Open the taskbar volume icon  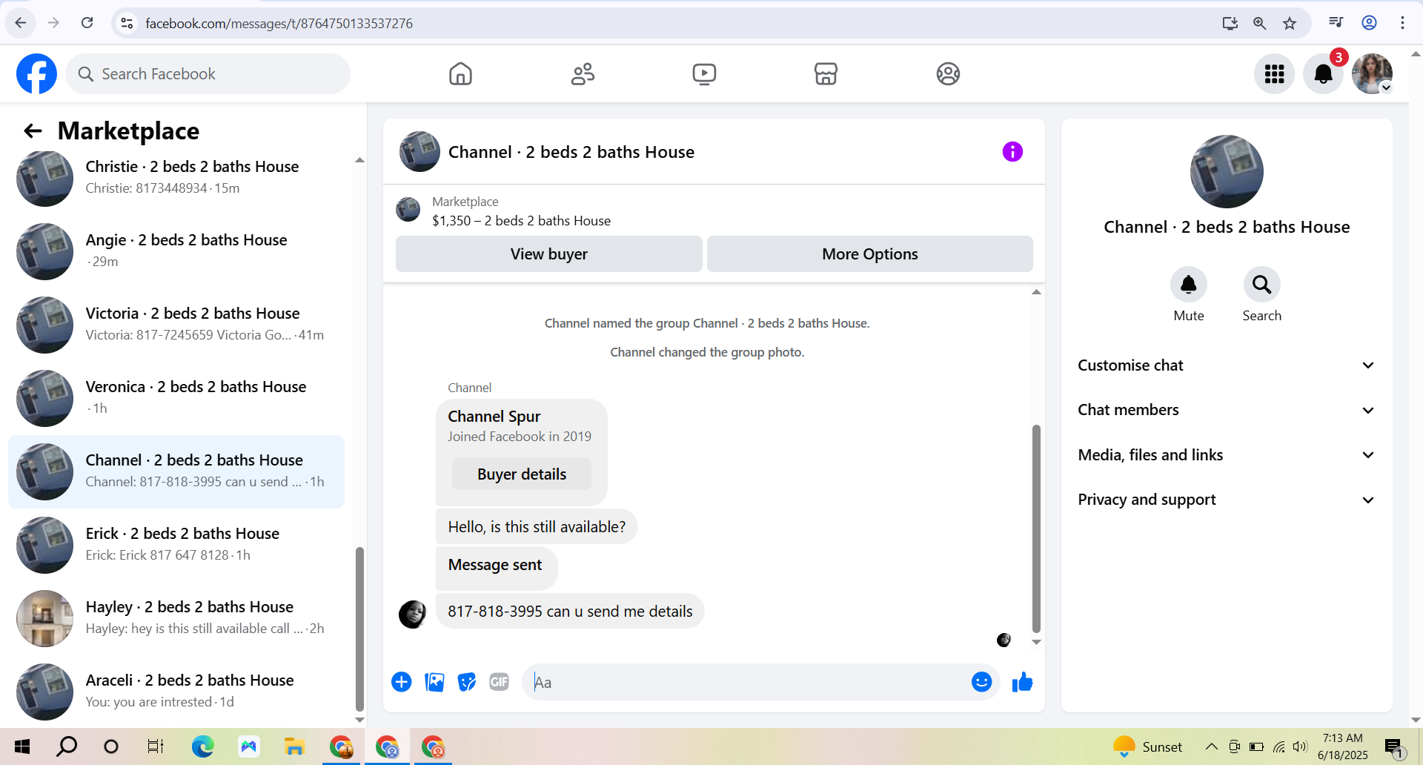coord(1300,746)
